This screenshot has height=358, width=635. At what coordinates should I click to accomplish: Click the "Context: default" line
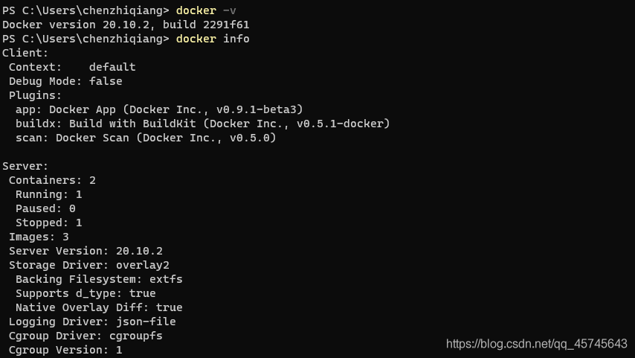pos(72,67)
